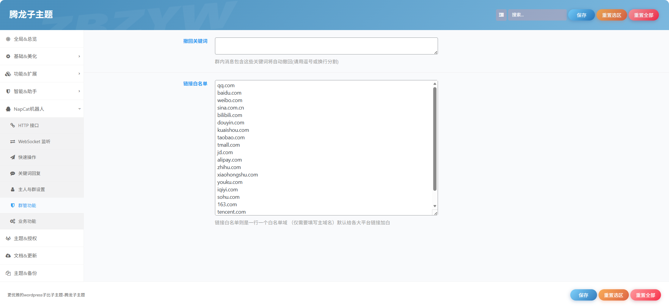Click the speech bubble 关键词回复 icon
The image size is (669, 308).
pyautogui.click(x=12, y=173)
